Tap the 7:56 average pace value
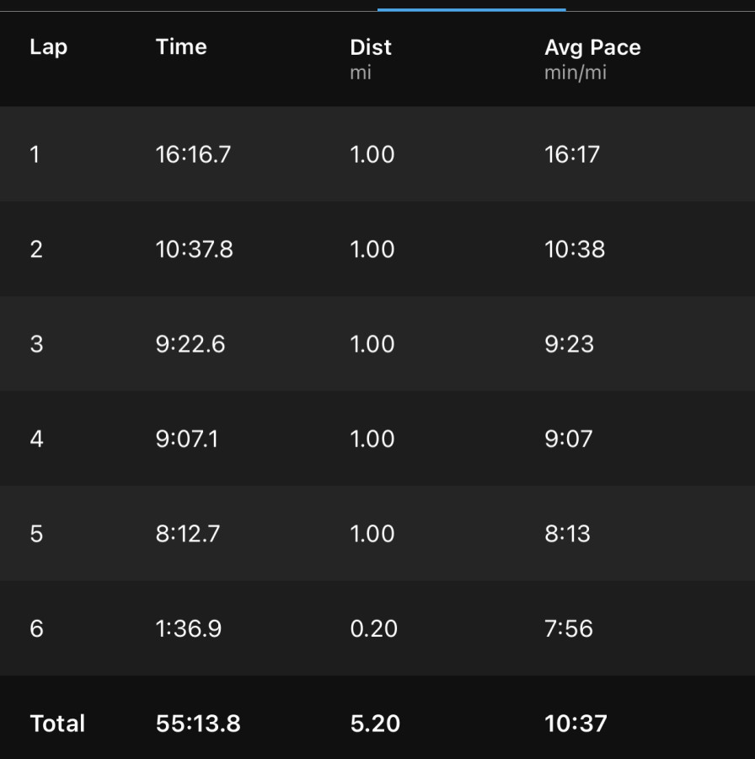 [568, 628]
